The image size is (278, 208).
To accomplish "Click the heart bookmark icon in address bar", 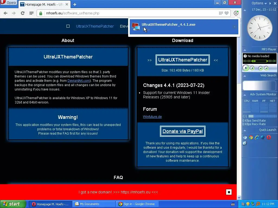I will click(226, 13).
